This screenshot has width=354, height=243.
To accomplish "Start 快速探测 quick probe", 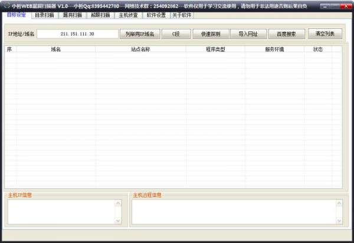I will 211,34.
